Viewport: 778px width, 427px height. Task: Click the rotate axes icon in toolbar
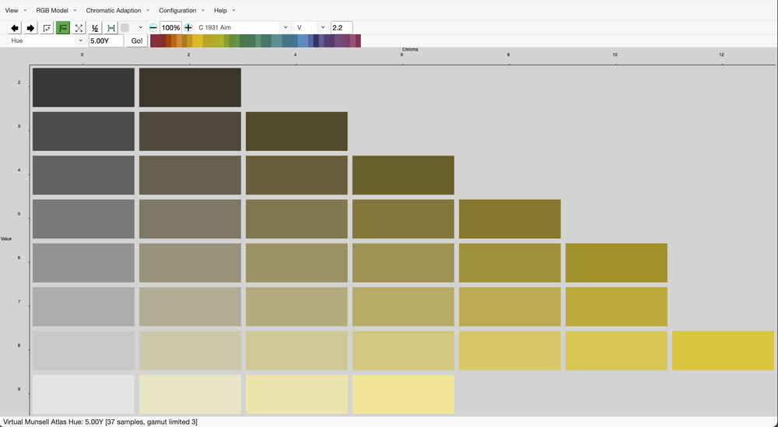(x=47, y=28)
